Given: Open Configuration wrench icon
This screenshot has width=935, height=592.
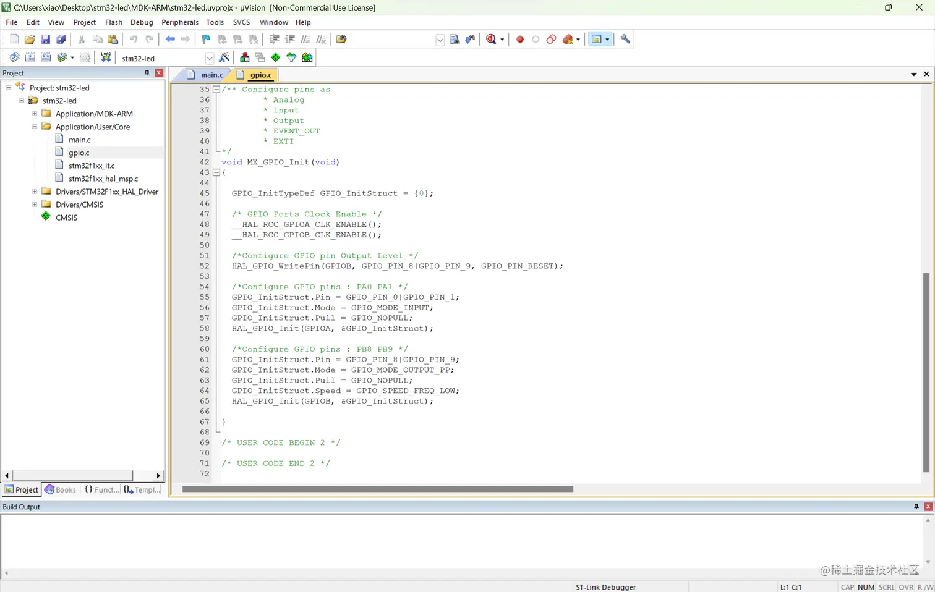Looking at the screenshot, I should (625, 39).
